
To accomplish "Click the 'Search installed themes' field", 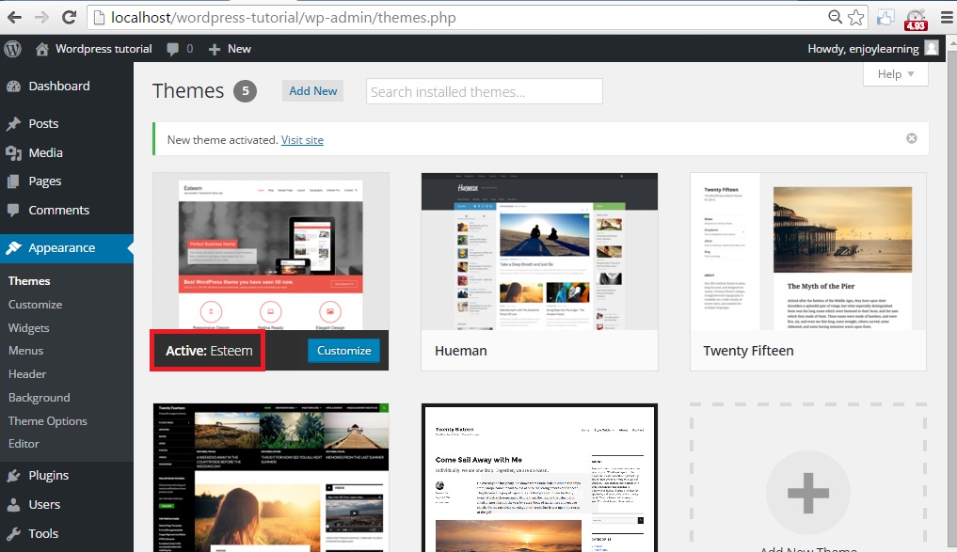I will 484,91.
